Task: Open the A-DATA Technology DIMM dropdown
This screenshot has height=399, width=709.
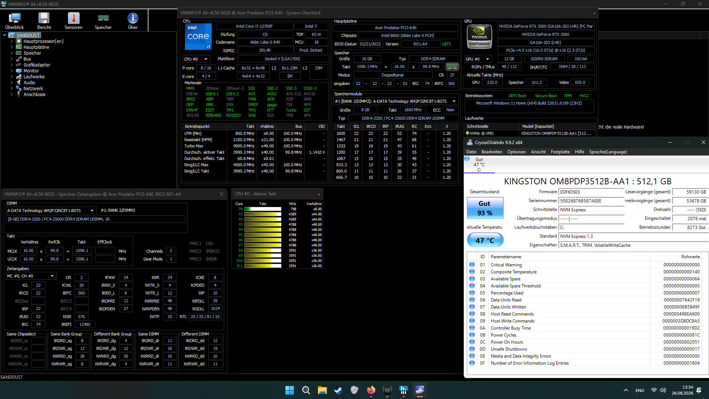Action: coord(51,211)
